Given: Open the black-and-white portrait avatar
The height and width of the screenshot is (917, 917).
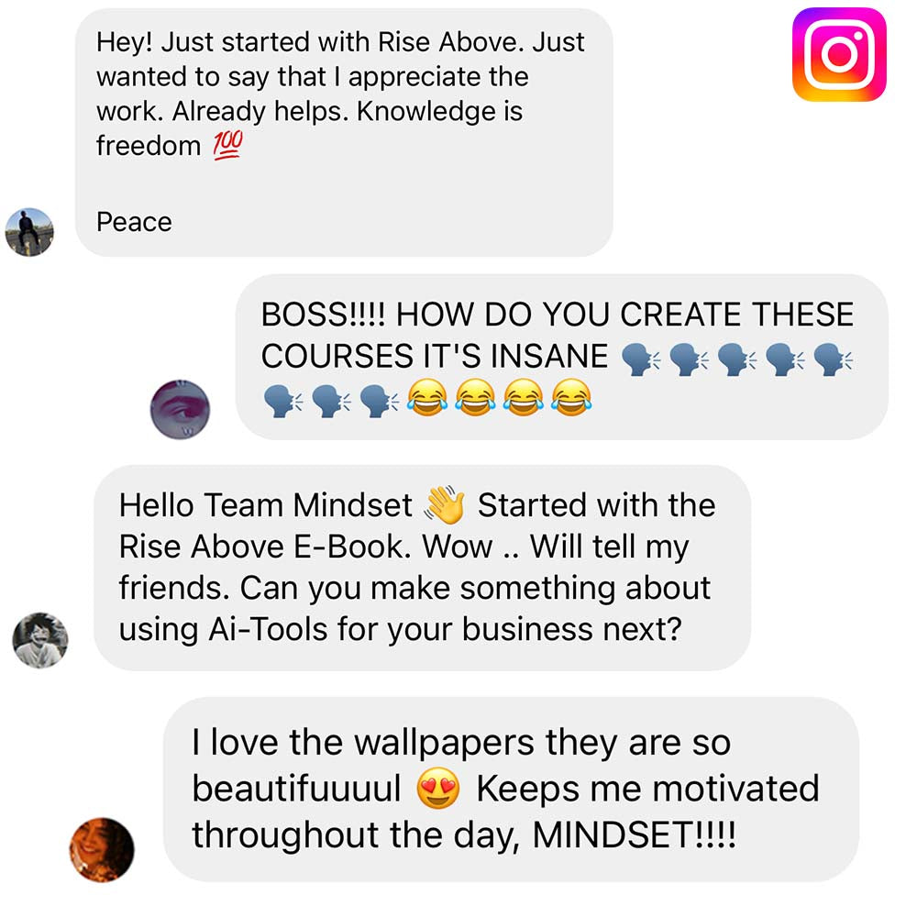Looking at the screenshot, I should [40, 640].
